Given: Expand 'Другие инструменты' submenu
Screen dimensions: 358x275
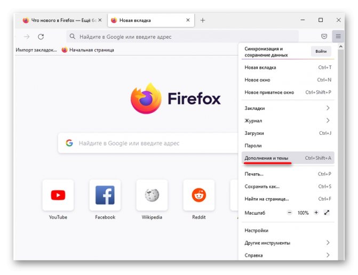Looking at the screenshot, I should 288,243.
